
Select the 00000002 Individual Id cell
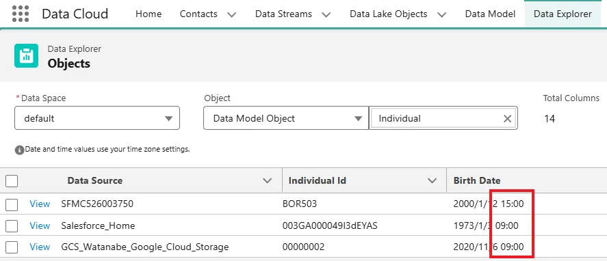(304, 247)
